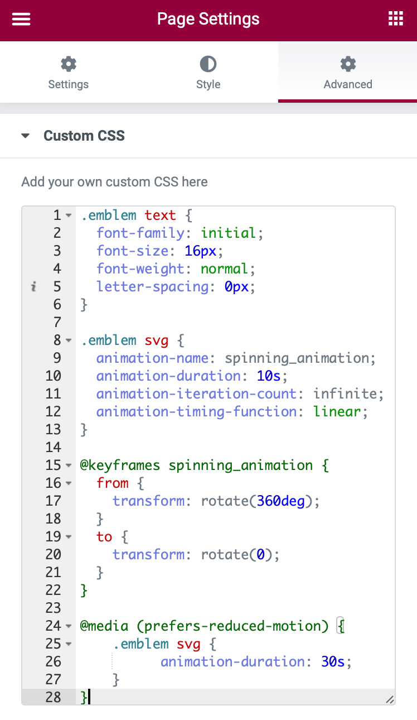This screenshot has height=720, width=417.
Task: Fold the to block at line 19
Action: tap(69, 537)
